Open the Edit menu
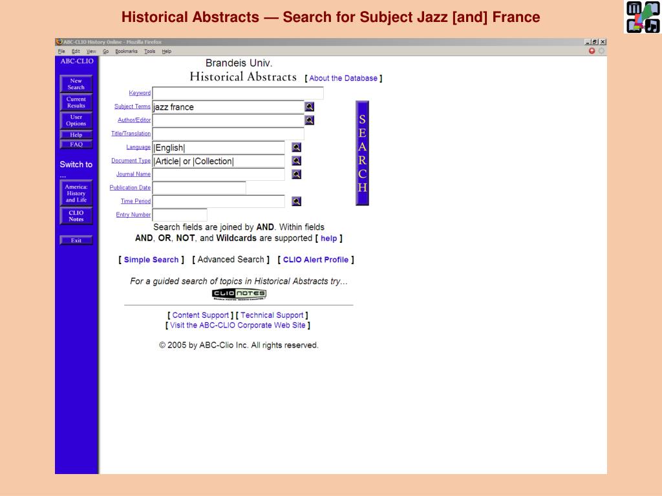The width and height of the screenshot is (662, 496). 76,52
